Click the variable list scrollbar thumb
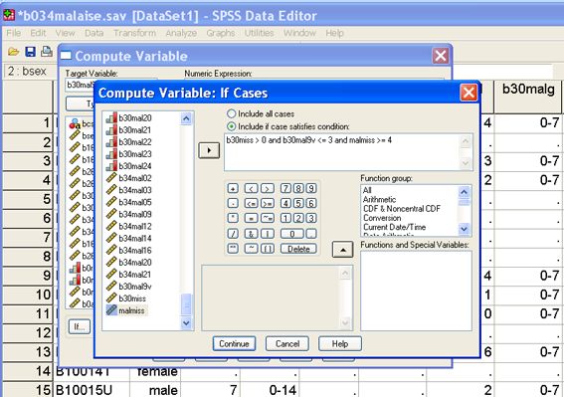564x397 pixels. click(186, 304)
